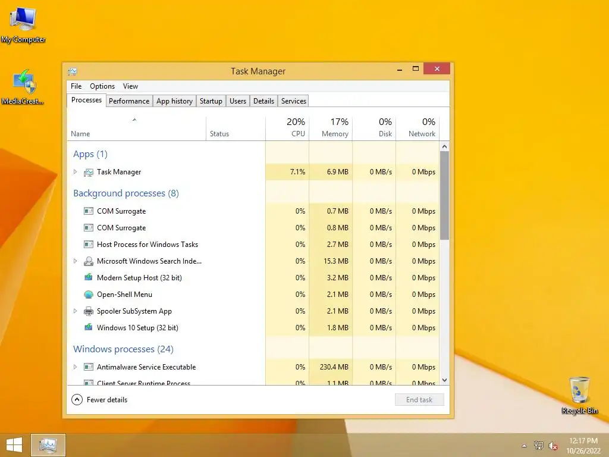Viewport: 609px width, 457px height.
Task: Select the Background processes (8) heading
Action: click(x=126, y=193)
